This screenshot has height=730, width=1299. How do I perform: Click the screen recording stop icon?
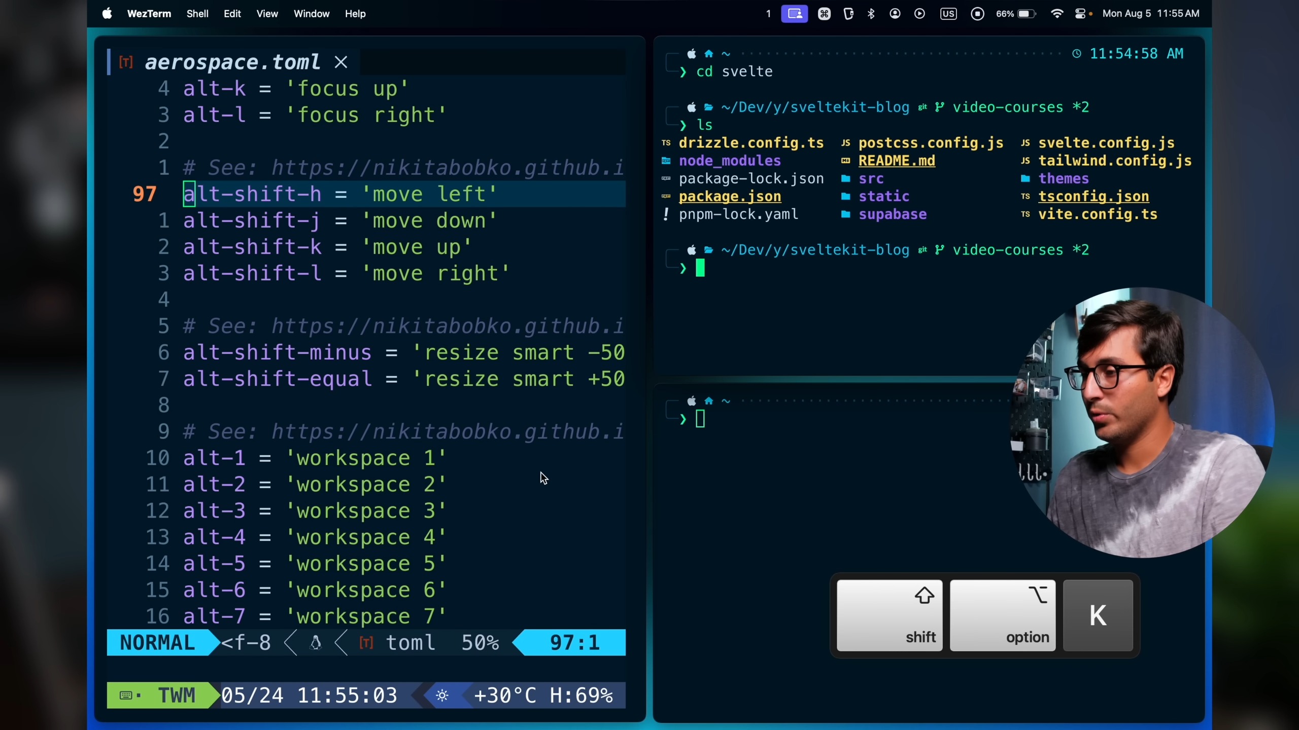977,14
